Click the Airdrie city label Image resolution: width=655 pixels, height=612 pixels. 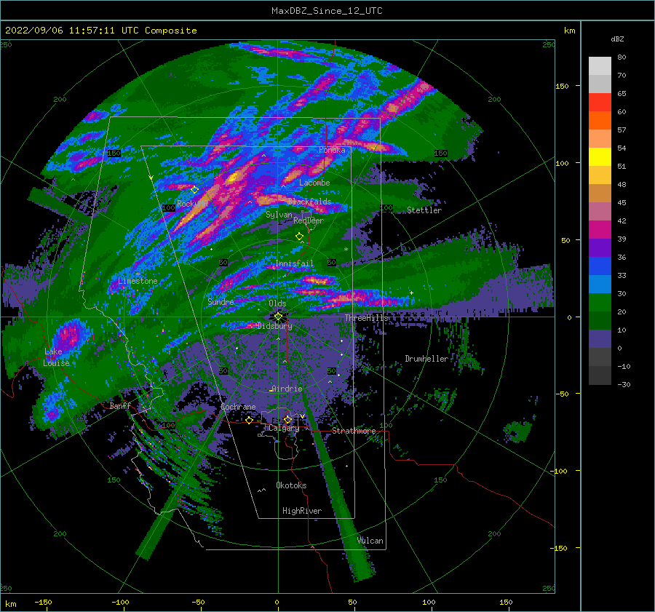[x=287, y=389]
